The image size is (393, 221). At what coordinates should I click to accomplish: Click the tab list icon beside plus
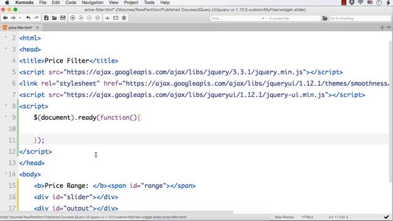coord(389,27)
